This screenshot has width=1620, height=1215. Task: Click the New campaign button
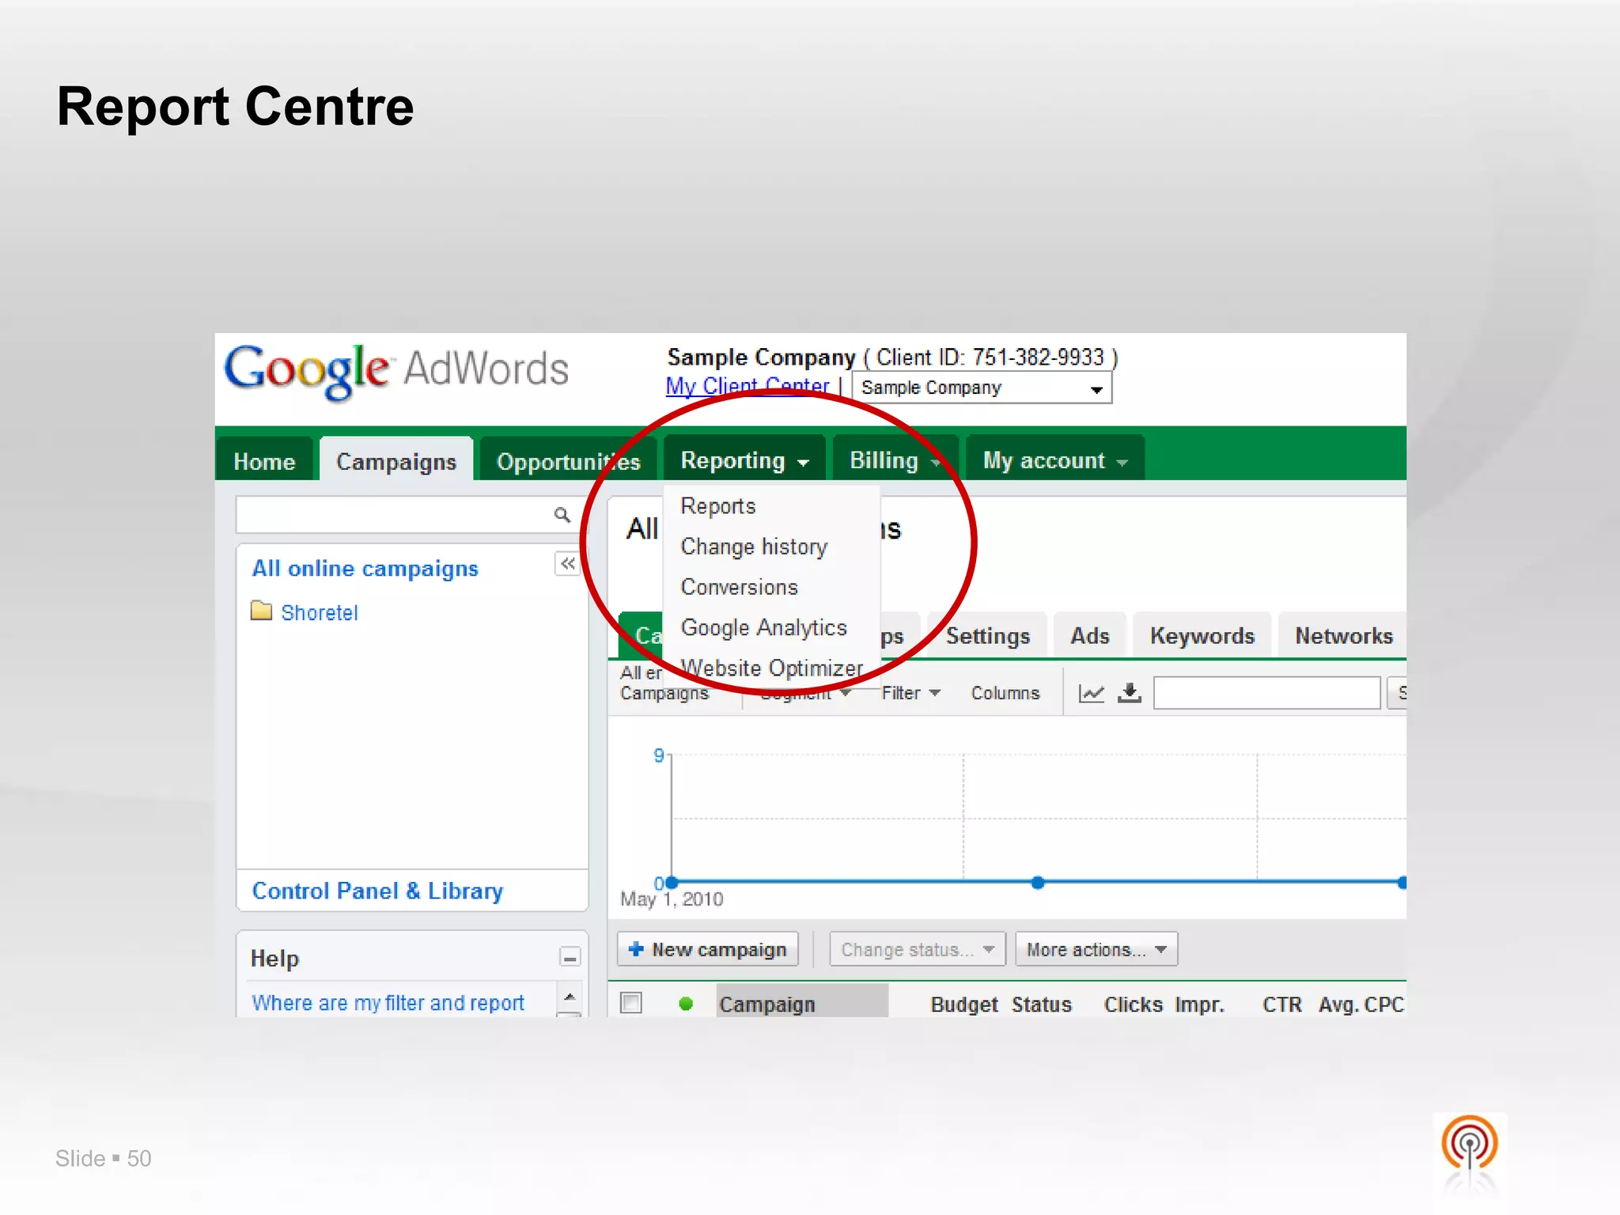tap(708, 949)
